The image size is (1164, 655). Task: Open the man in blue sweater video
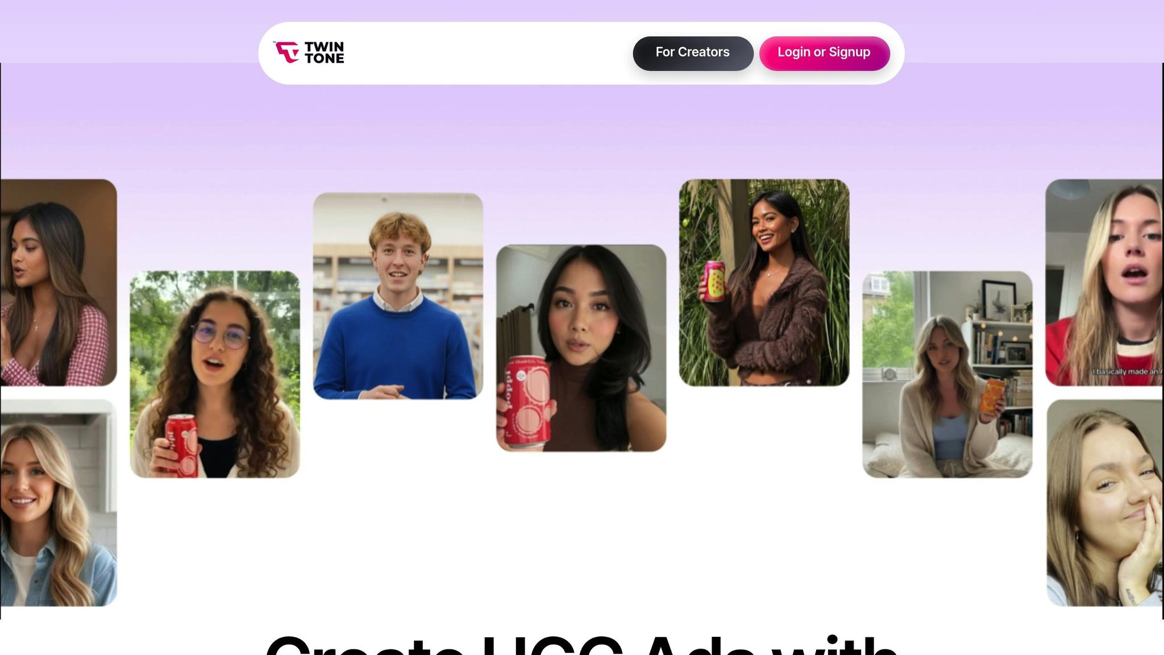tap(398, 296)
